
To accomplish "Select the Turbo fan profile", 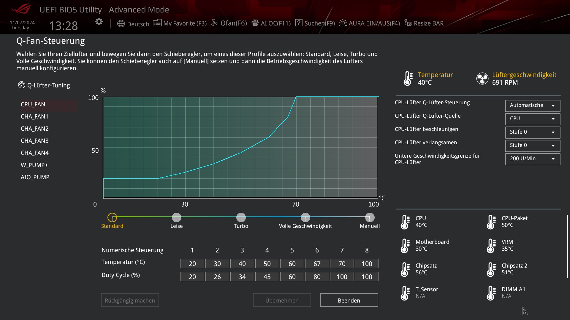I will pyautogui.click(x=241, y=217).
